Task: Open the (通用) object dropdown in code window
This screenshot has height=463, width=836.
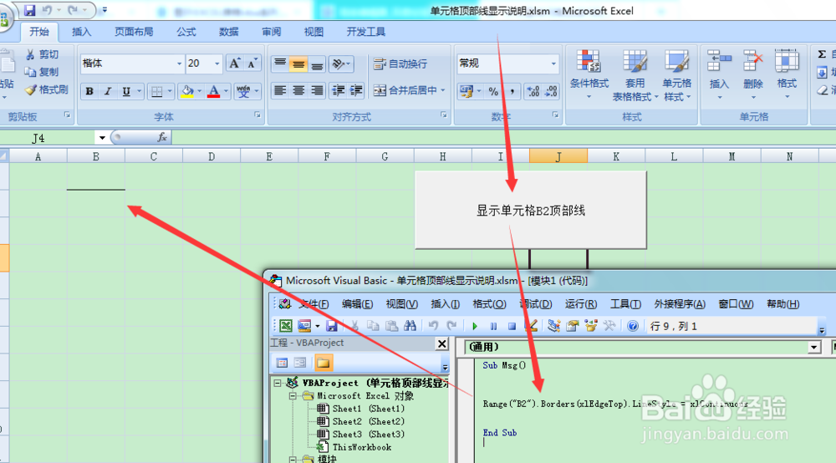Action: click(813, 348)
